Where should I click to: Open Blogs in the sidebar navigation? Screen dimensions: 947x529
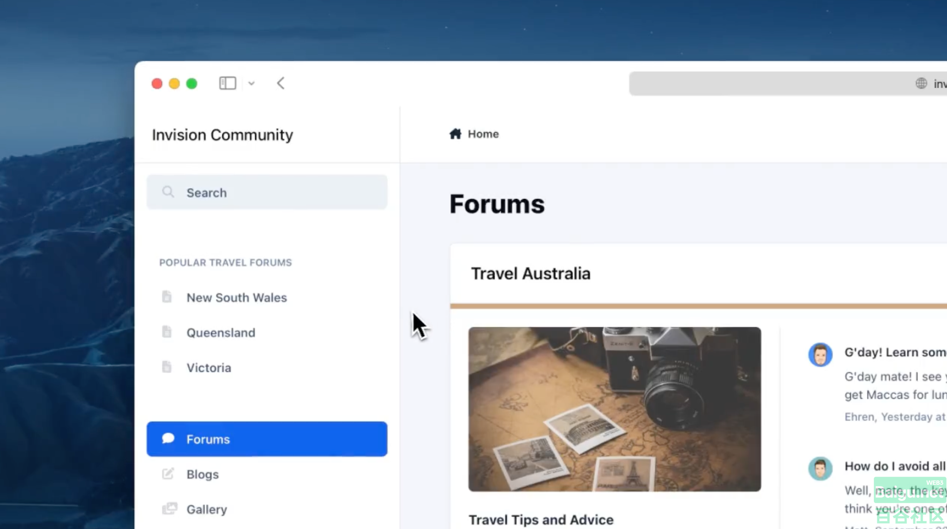(202, 474)
